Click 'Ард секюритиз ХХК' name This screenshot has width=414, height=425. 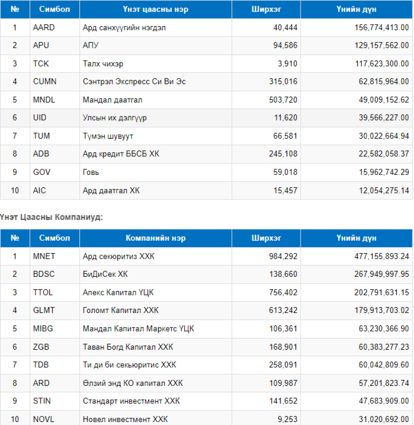(118, 256)
